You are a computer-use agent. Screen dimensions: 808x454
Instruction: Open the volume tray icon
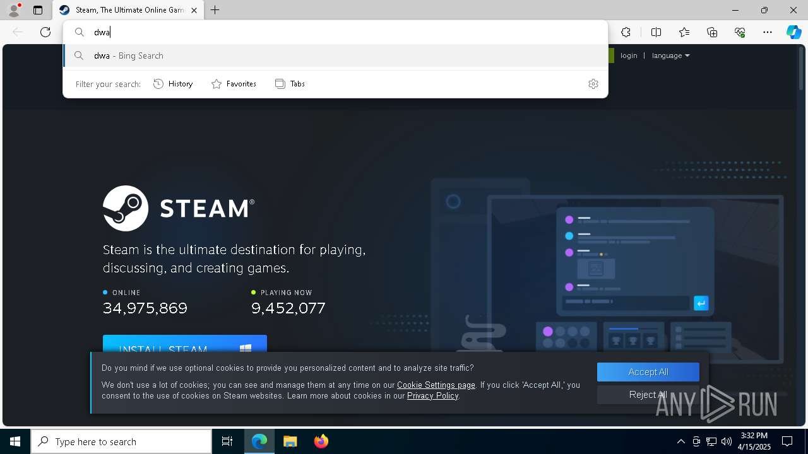coord(727,441)
